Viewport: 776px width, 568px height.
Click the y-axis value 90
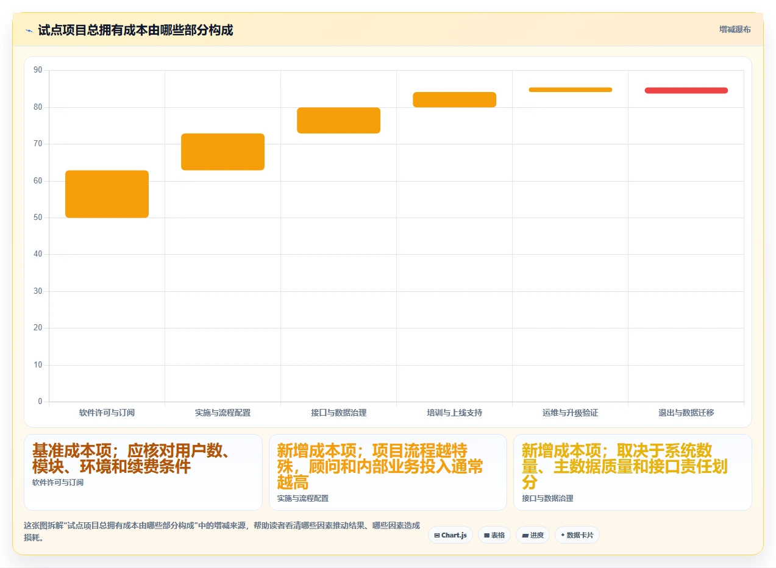click(38, 70)
